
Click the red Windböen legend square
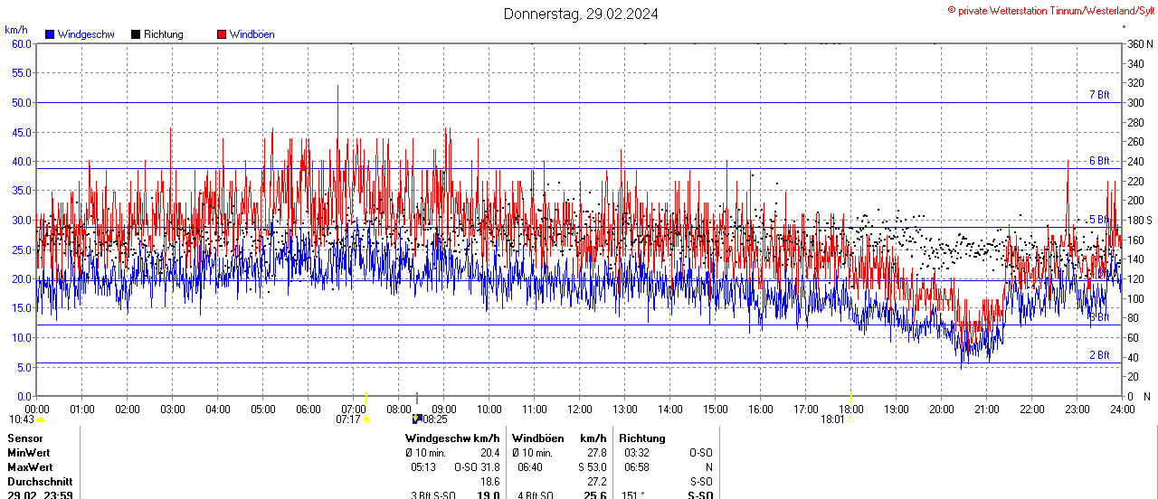click(x=222, y=34)
